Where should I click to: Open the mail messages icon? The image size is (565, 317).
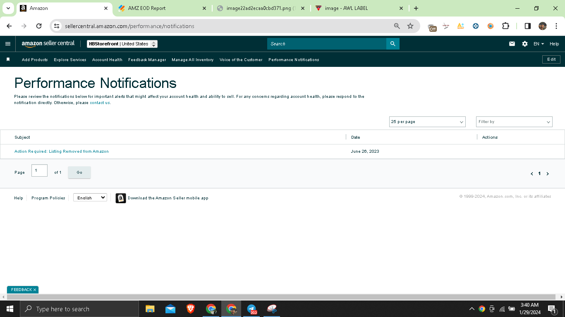512,44
